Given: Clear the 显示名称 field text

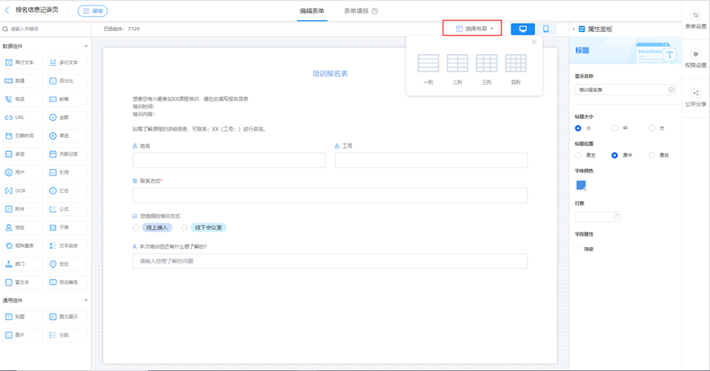Looking at the screenshot, I should pyautogui.click(x=671, y=89).
